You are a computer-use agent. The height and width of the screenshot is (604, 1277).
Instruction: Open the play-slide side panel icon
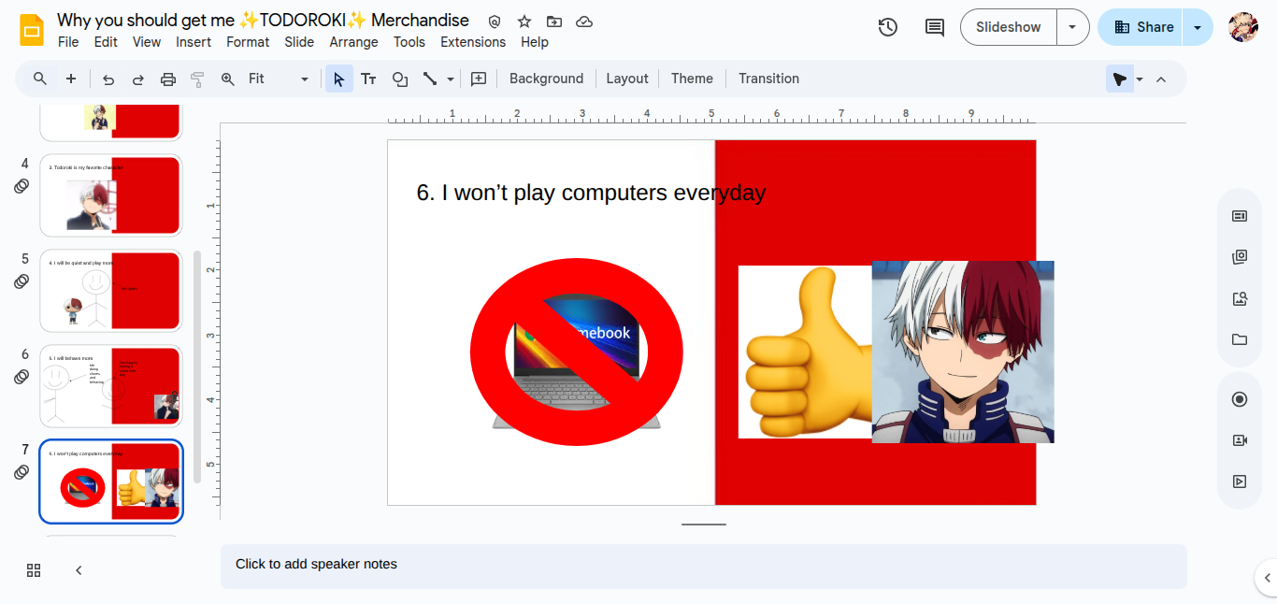click(x=1240, y=482)
